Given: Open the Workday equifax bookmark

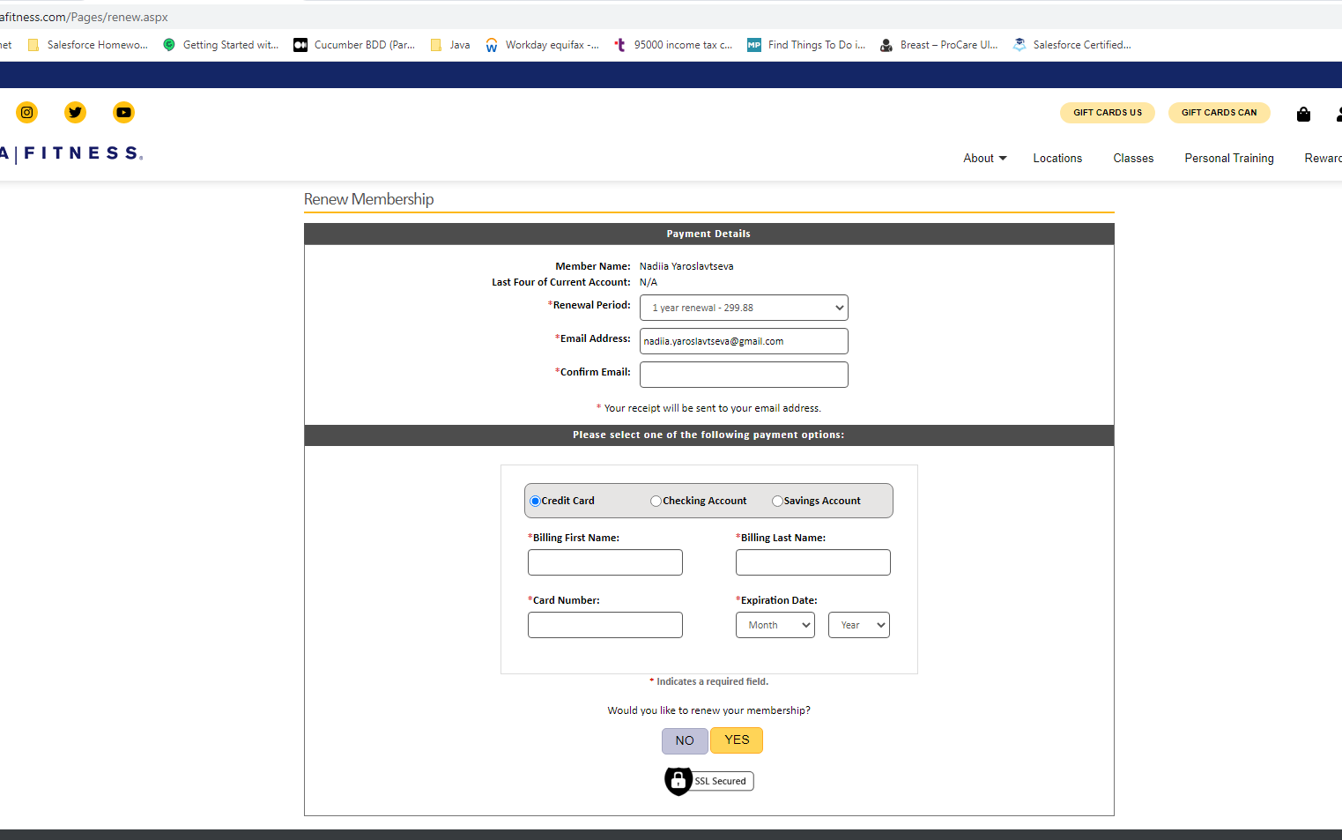Looking at the screenshot, I should tap(542, 44).
